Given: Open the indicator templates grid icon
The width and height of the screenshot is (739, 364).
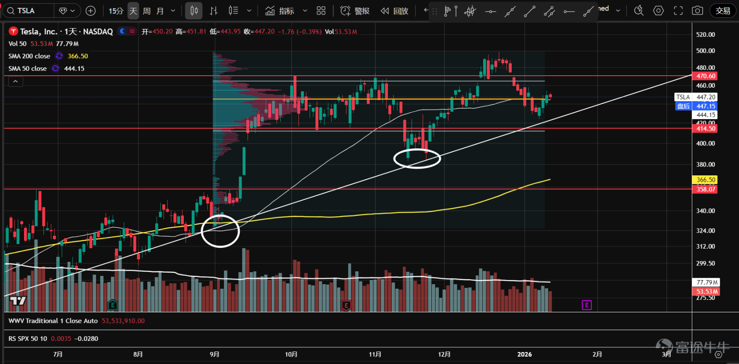Looking at the screenshot, I should (321, 11).
